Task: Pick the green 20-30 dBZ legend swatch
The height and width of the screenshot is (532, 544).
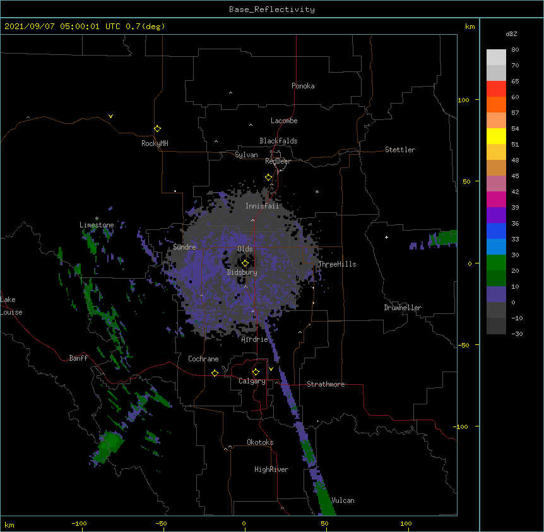Action: click(x=496, y=263)
